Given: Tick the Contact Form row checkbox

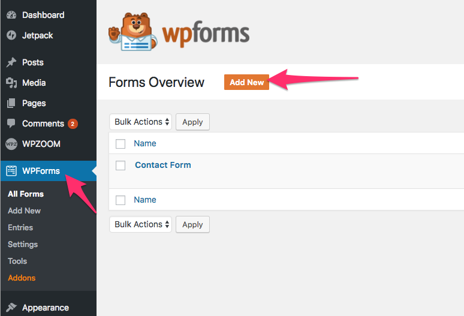Looking at the screenshot, I should tap(120, 165).
